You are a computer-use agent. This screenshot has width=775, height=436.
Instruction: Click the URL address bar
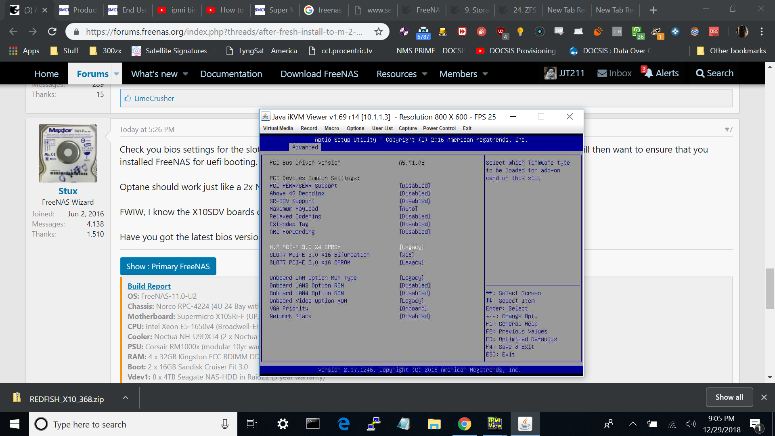point(224,31)
